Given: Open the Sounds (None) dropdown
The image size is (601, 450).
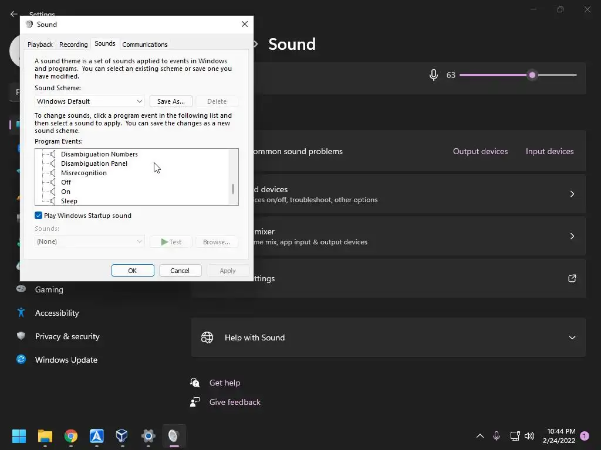Looking at the screenshot, I should [89, 241].
